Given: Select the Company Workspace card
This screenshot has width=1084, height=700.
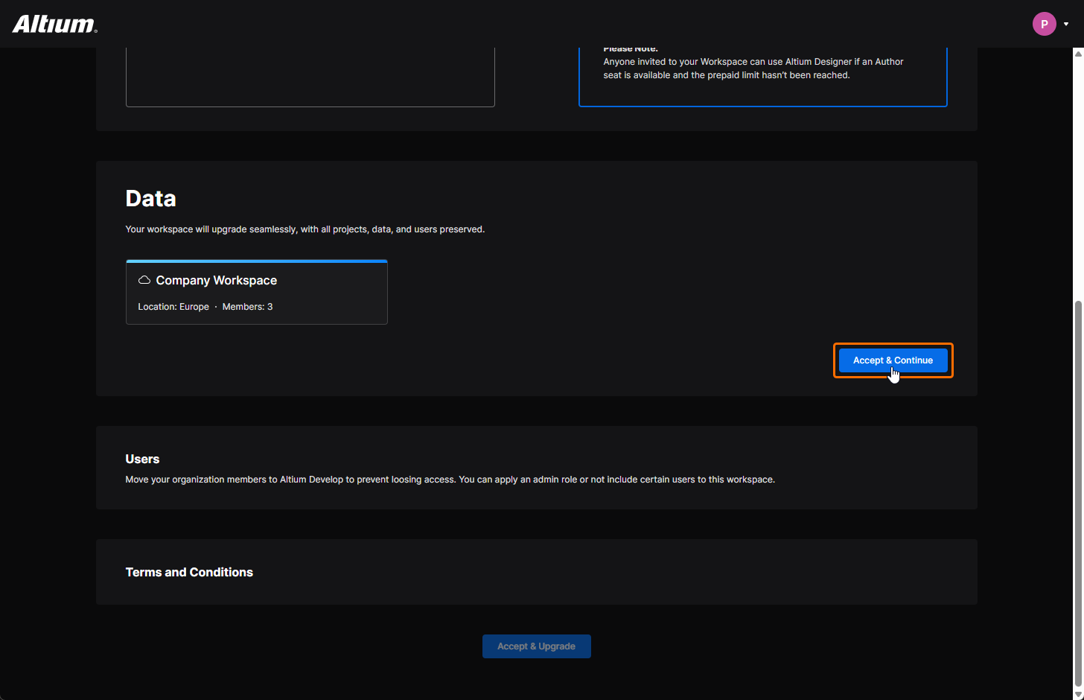Looking at the screenshot, I should [257, 292].
